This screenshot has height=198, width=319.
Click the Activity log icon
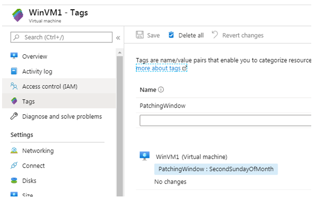(14, 71)
